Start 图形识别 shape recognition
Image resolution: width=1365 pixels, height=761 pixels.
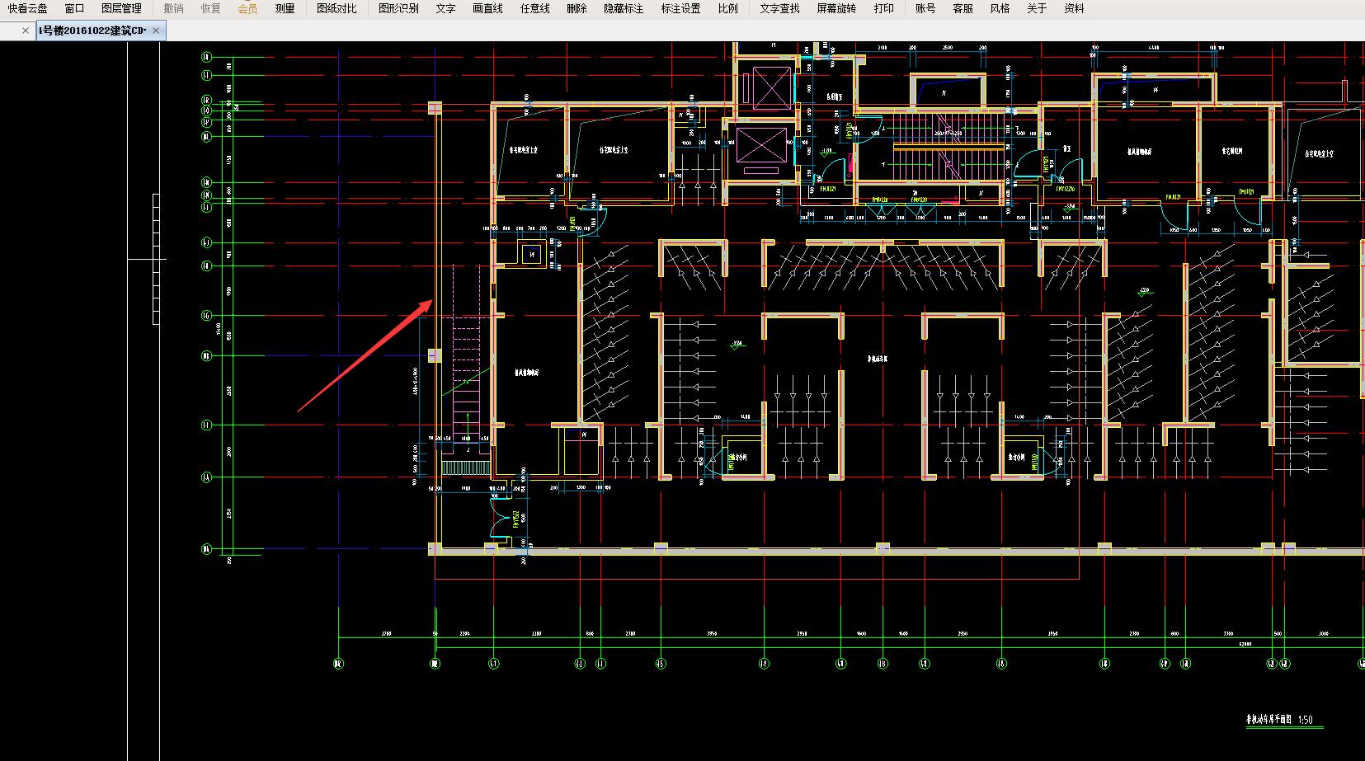pos(398,8)
